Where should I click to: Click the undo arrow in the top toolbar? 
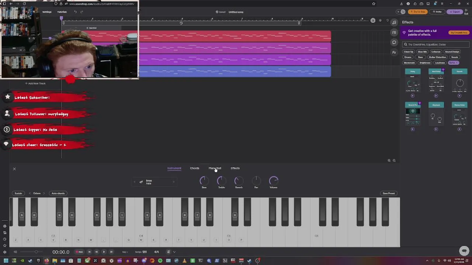(75, 12)
